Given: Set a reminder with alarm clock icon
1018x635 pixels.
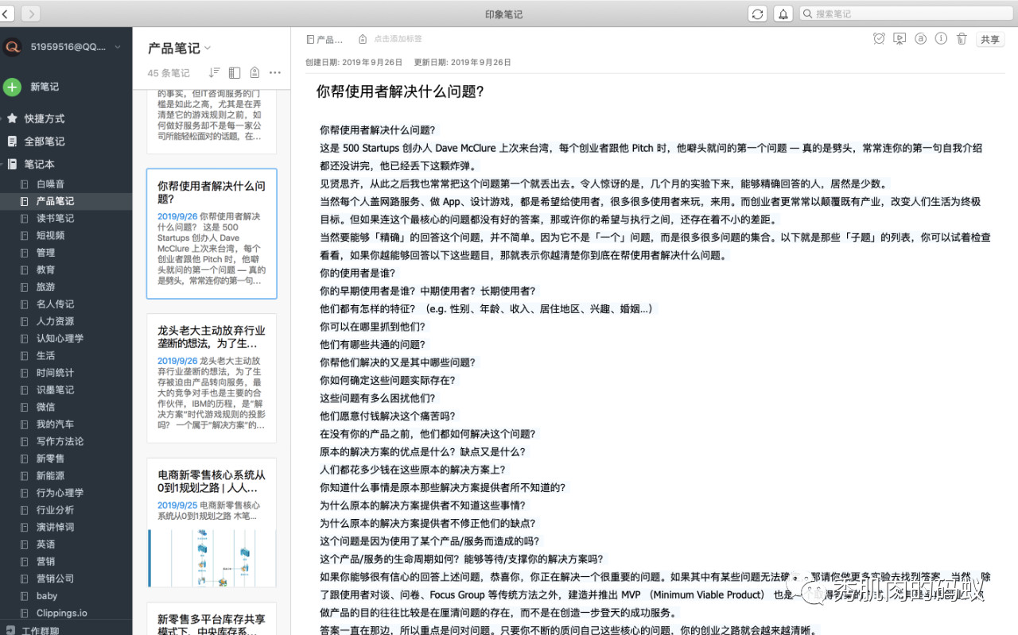Looking at the screenshot, I should 879,39.
